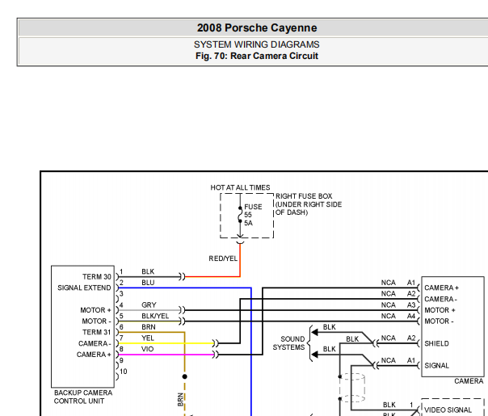
Task: Click the "5A" fuse rating
Action: pos(248,223)
